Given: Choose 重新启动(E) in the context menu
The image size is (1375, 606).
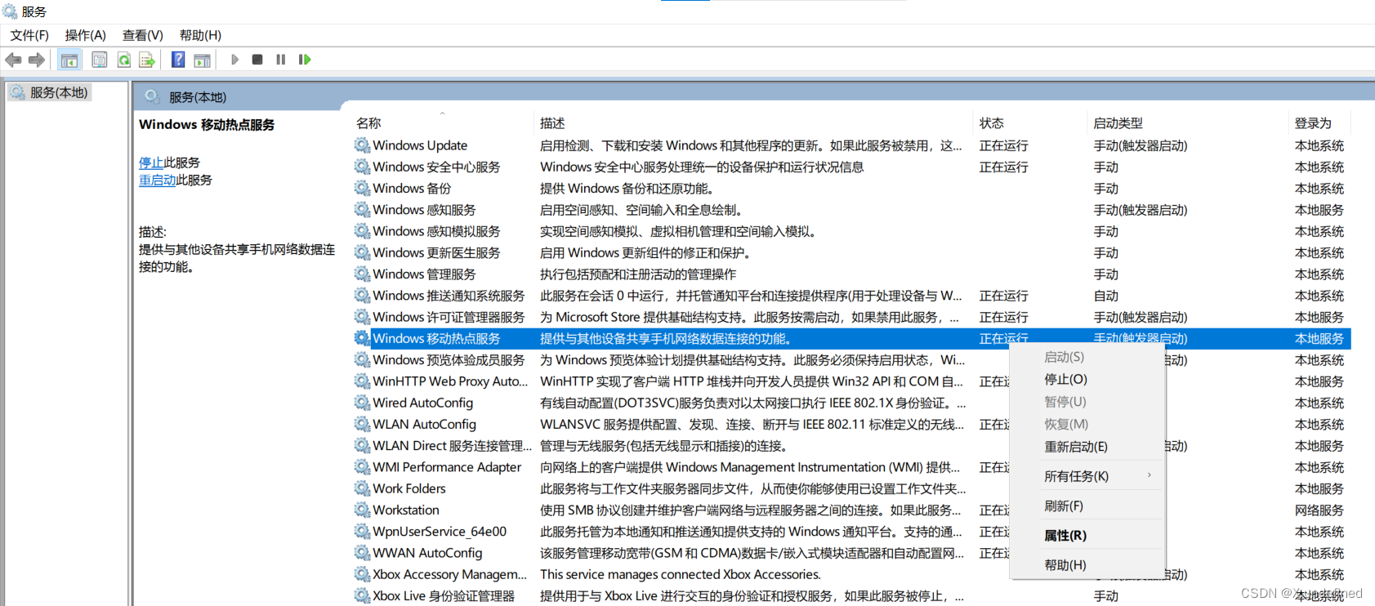Looking at the screenshot, I should [x=1076, y=447].
